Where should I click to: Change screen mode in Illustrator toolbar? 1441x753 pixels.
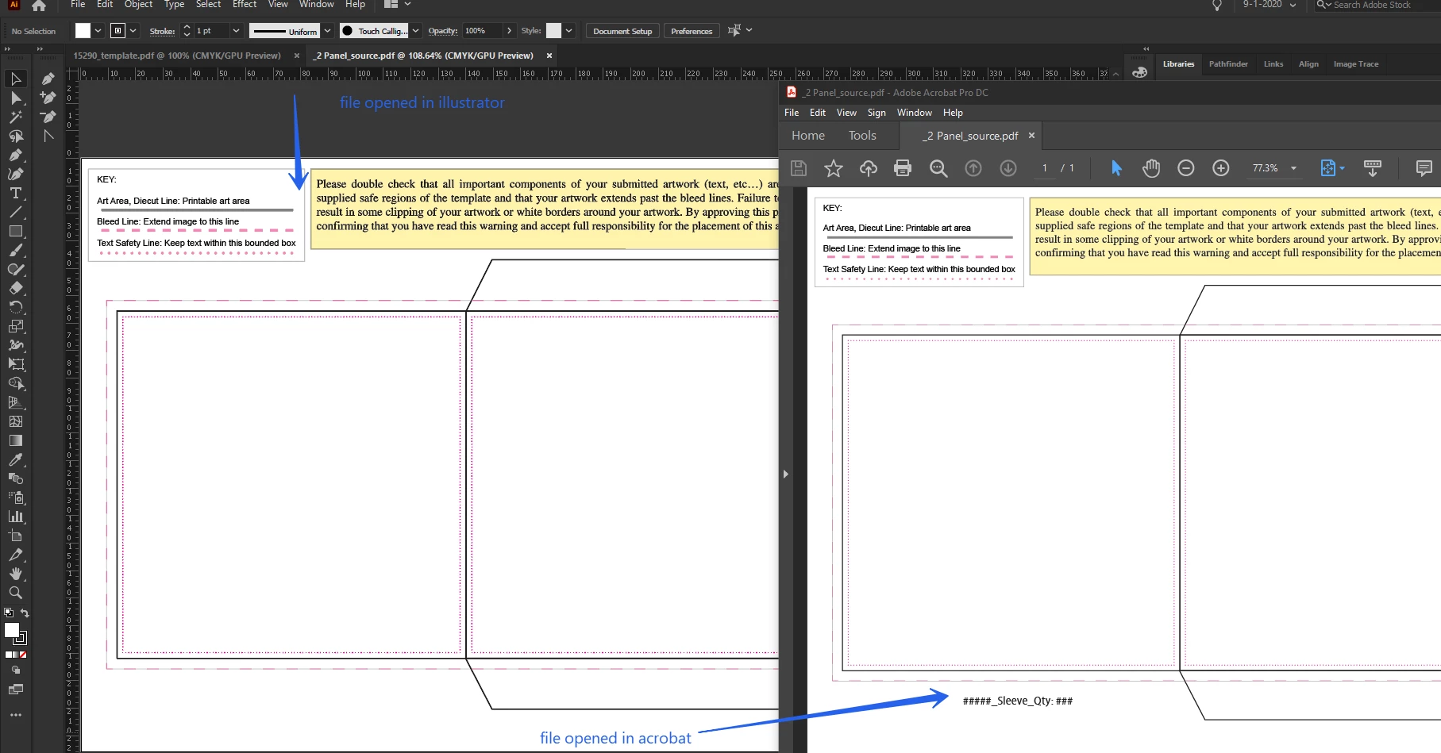pos(16,690)
